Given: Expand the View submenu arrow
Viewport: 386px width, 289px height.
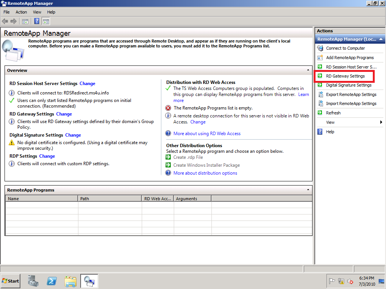Looking at the screenshot, I should 381,122.
